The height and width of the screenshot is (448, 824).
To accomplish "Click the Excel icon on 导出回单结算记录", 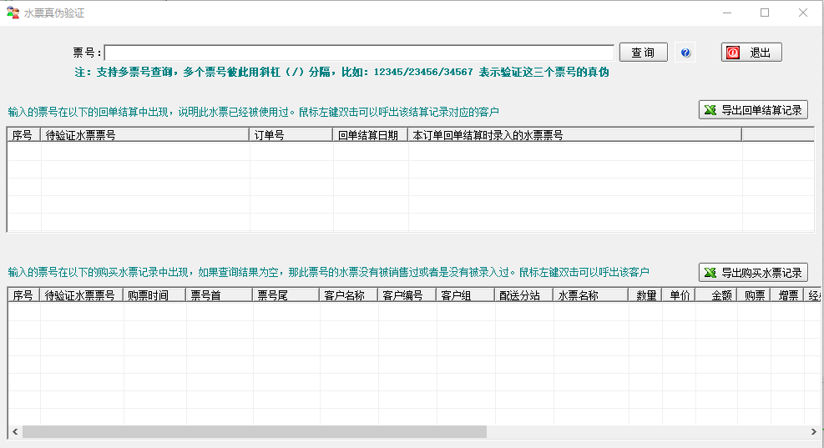I will [x=710, y=110].
